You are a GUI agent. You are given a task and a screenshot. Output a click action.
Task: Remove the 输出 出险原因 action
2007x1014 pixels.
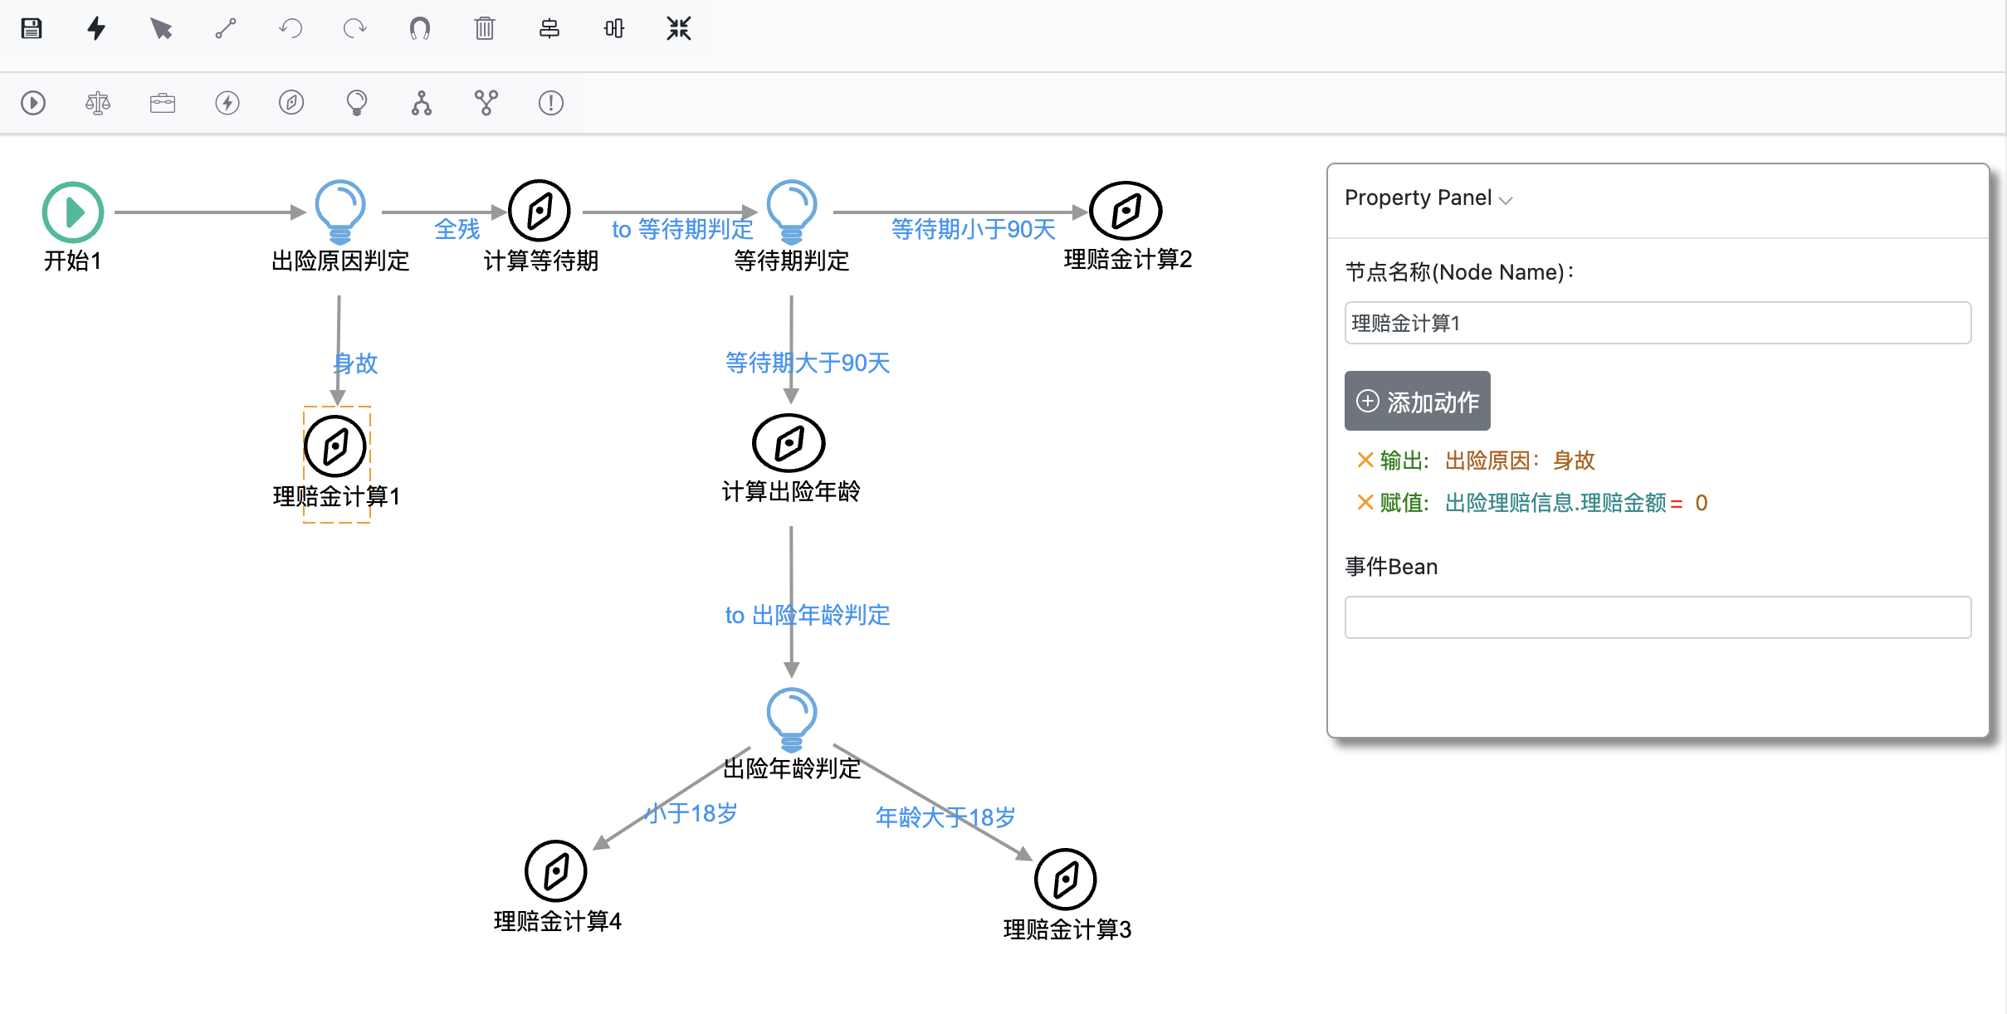click(1364, 460)
